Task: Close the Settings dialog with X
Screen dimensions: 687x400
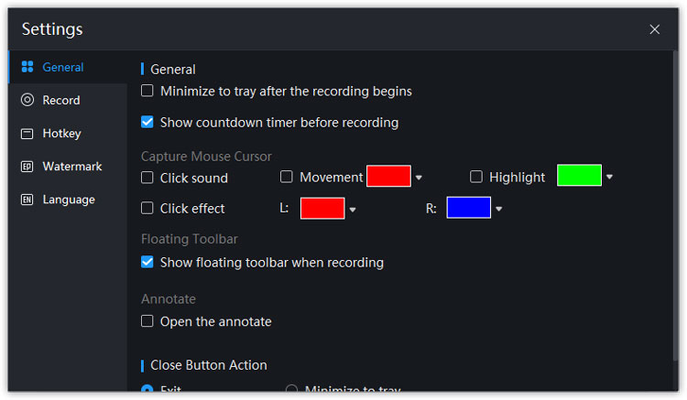Action: [655, 29]
